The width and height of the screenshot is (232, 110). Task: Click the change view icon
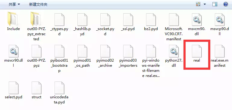coord(198,4)
